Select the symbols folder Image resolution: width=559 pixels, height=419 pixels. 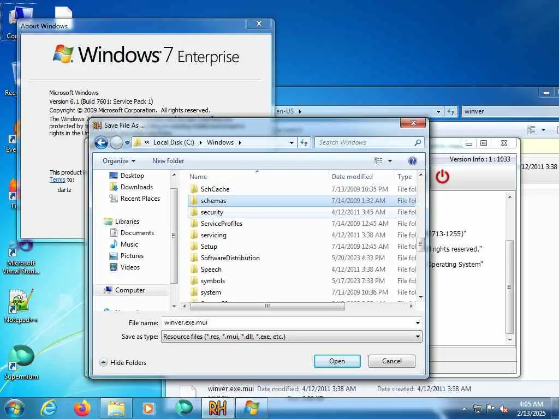pyautogui.click(x=301, y=281)
